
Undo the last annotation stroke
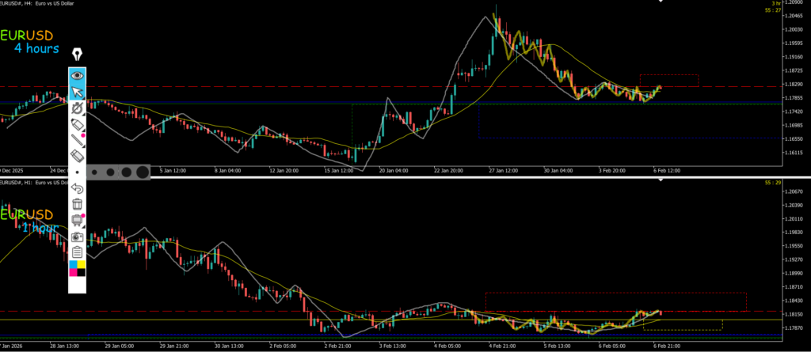tap(77, 188)
